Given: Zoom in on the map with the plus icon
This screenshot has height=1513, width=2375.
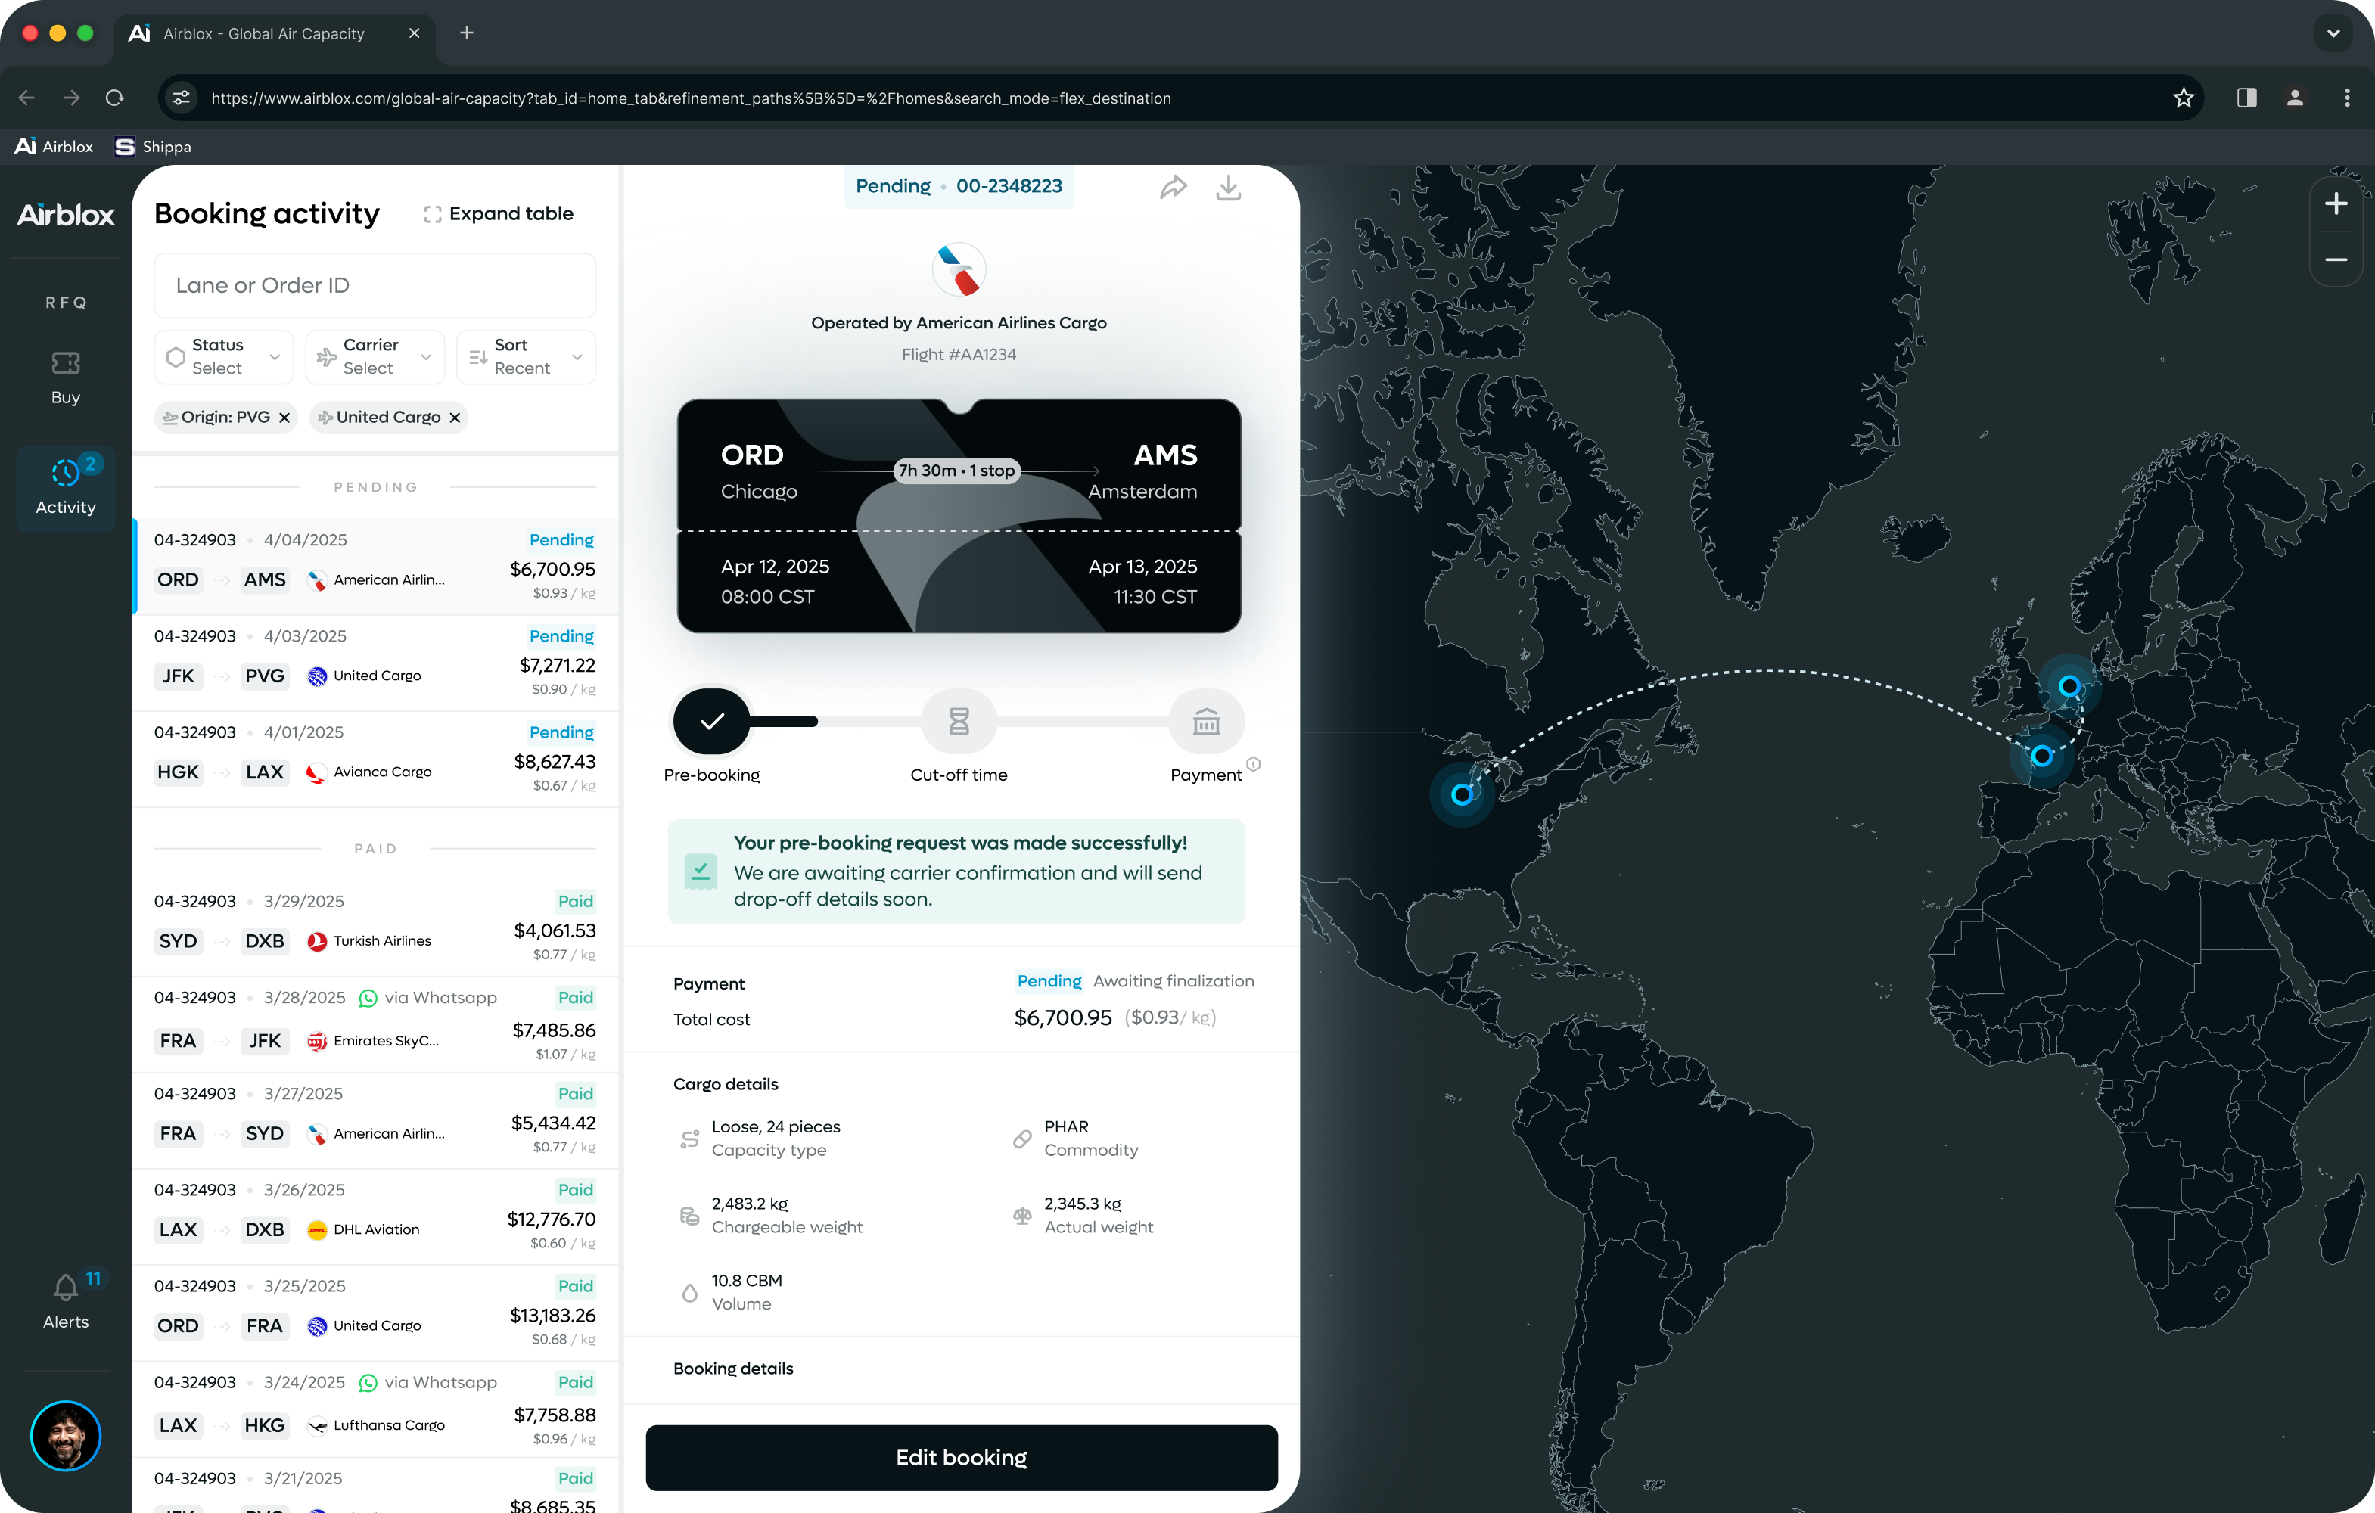Looking at the screenshot, I should (2335, 204).
